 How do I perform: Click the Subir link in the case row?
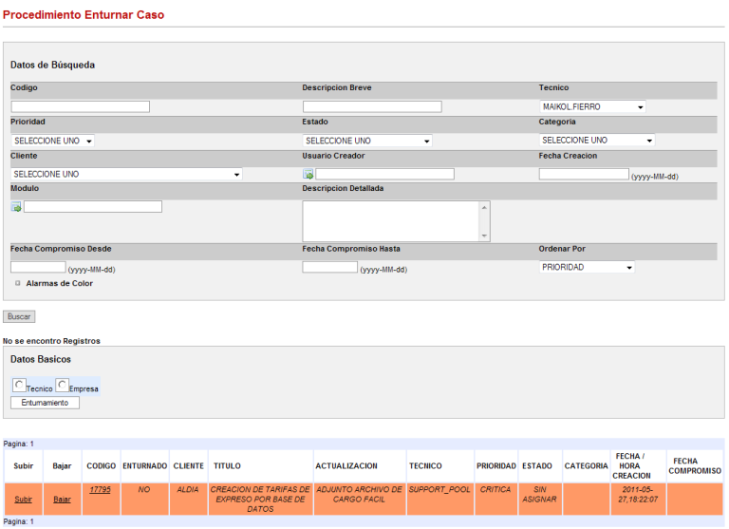tap(23, 499)
